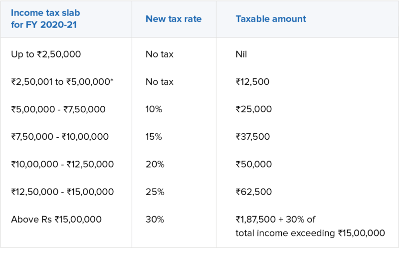Click the 'Income tax slab for FY 2020-21' header
Screen dimensions: 399x253
point(45,19)
